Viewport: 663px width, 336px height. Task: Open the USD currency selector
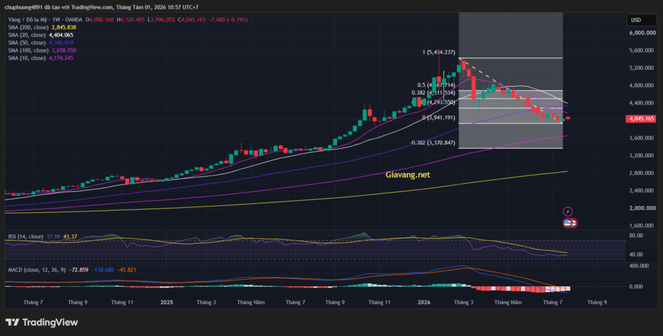[641, 20]
